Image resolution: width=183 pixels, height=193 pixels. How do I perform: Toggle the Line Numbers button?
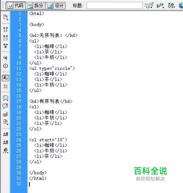6,78
